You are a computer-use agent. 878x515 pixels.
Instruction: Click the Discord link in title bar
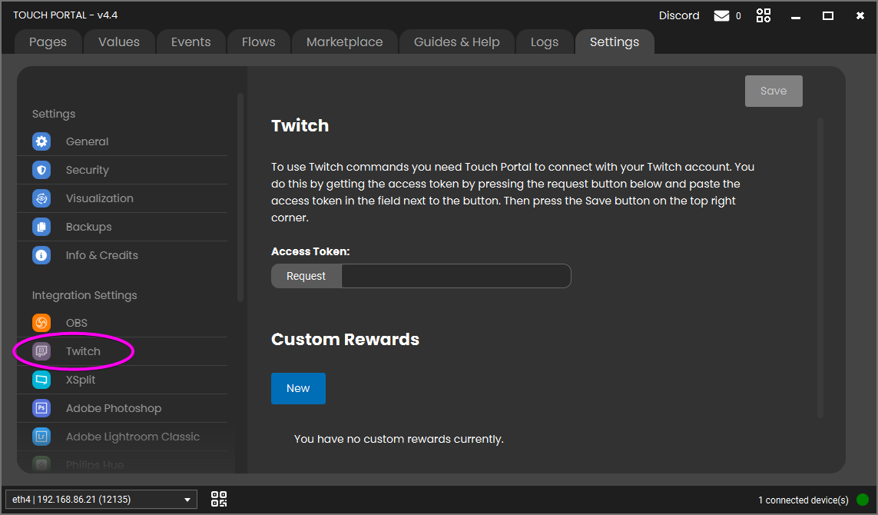tap(679, 16)
